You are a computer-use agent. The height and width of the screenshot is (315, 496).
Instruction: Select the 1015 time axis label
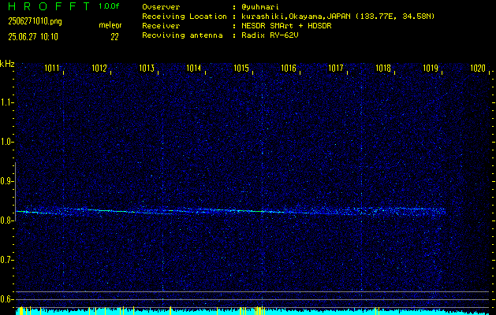pyautogui.click(x=241, y=68)
